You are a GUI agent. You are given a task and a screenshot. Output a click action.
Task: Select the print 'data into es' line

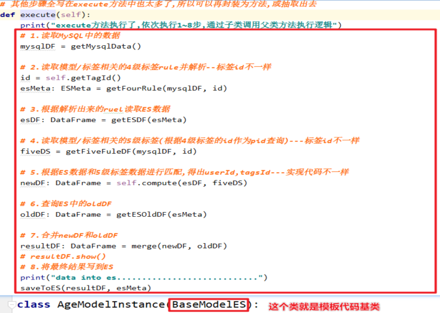144,277
